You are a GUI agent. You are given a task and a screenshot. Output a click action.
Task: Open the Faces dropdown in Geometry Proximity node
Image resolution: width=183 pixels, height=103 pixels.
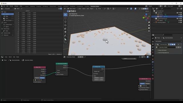click(62, 70)
